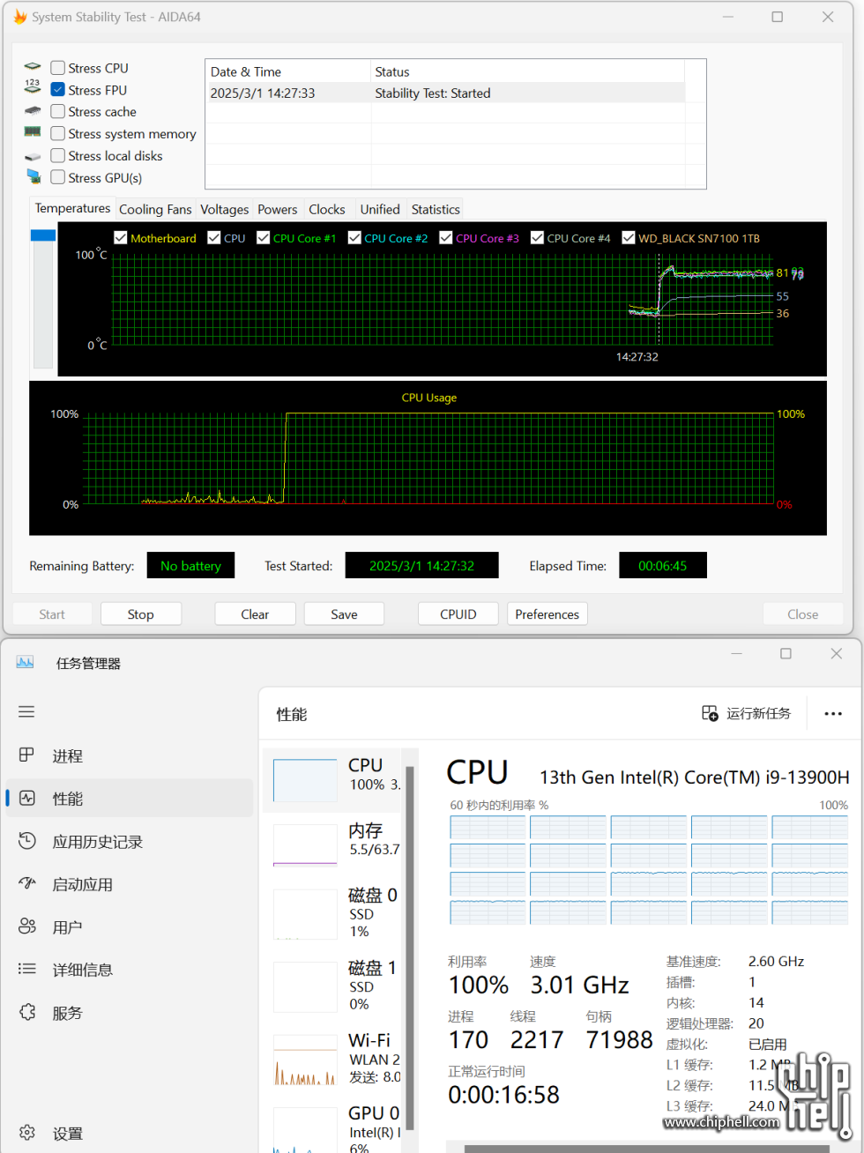
Task: Click the Status column header
Action: [x=528, y=71]
